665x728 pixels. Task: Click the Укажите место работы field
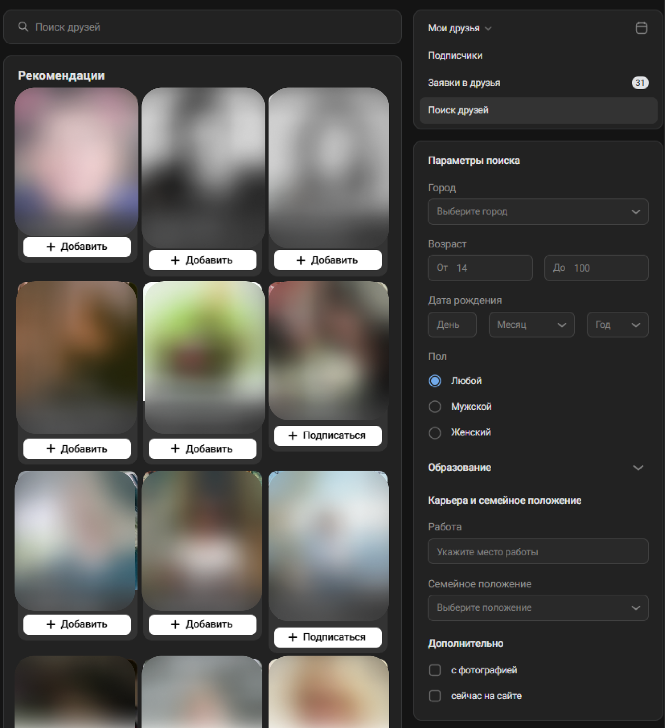(538, 552)
